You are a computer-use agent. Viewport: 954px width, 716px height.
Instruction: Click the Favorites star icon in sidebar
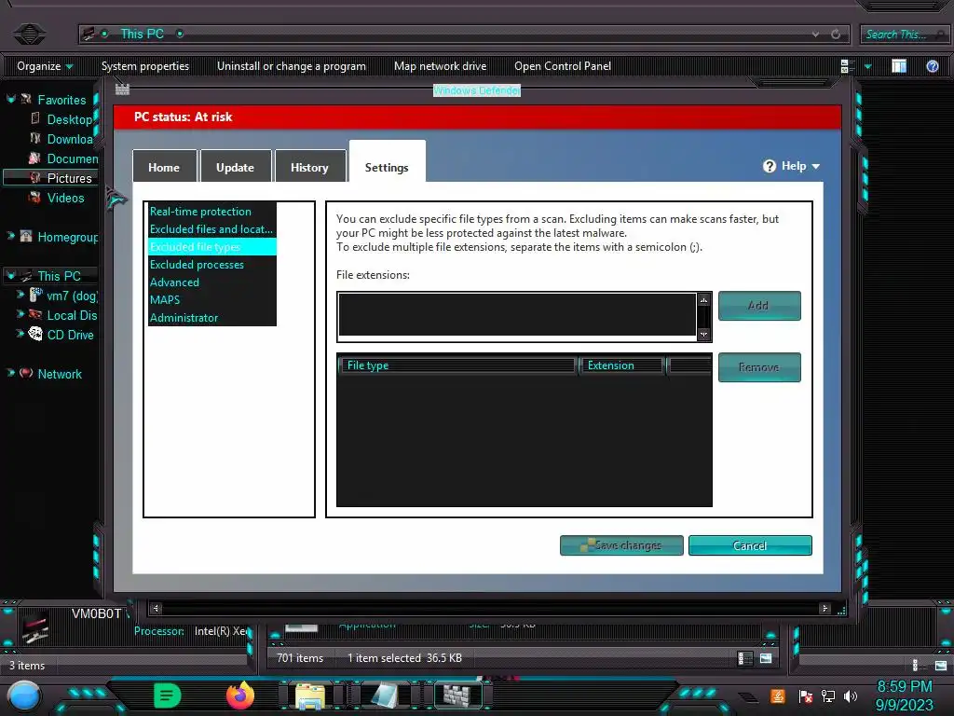(26, 99)
